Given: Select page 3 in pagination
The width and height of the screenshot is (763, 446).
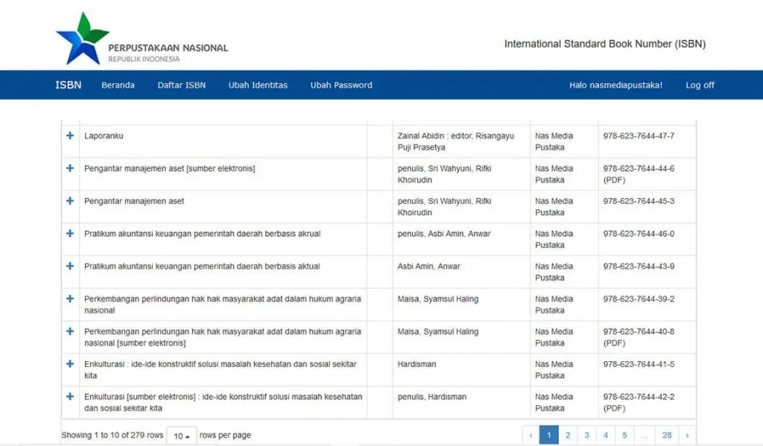Looking at the screenshot, I should pyautogui.click(x=586, y=435).
